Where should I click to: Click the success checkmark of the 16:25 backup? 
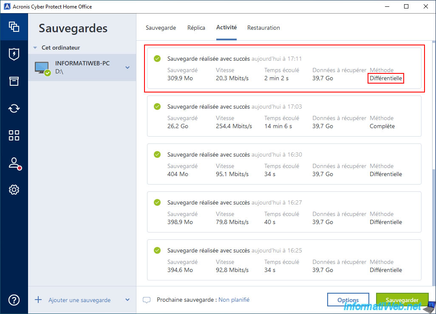(157, 250)
